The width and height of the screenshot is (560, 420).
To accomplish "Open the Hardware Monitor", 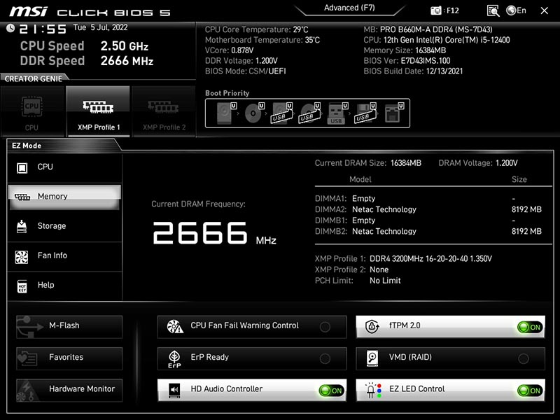I will [x=69, y=390].
